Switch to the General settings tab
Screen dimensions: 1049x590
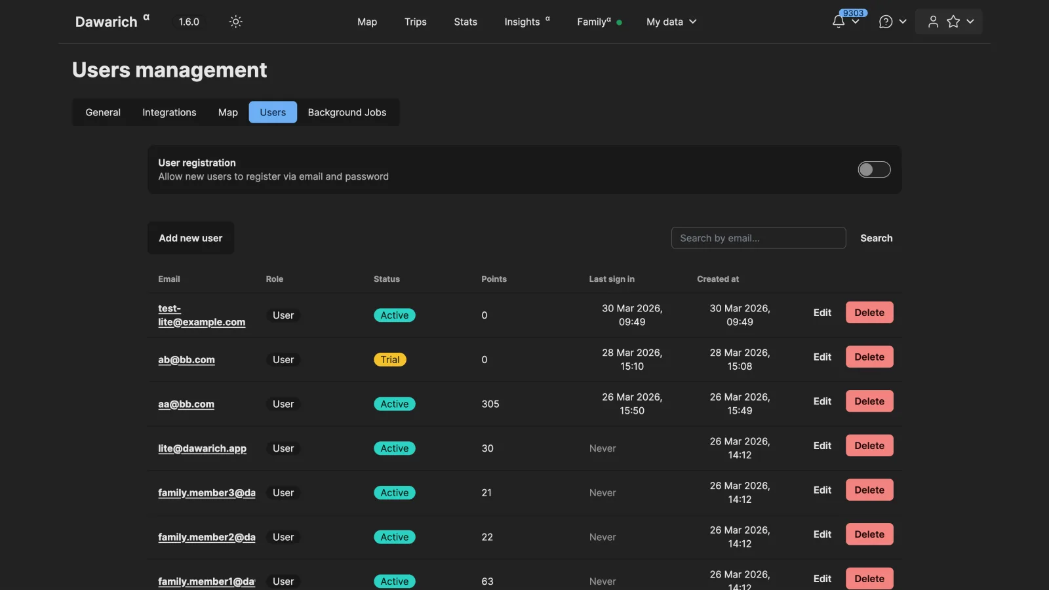click(x=103, y=112)
